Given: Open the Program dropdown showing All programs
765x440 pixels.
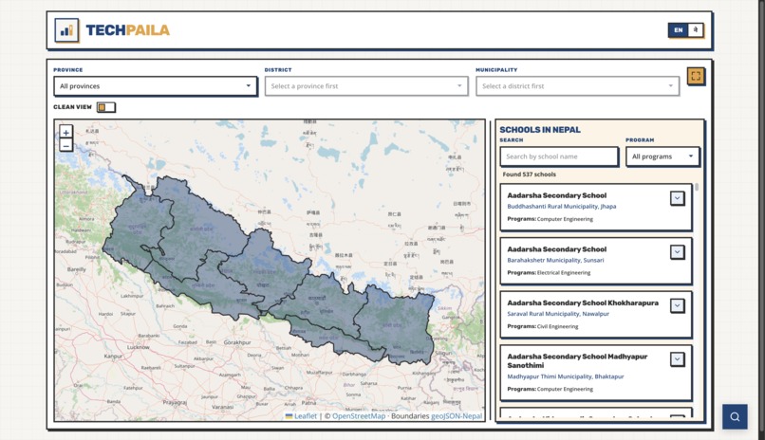Looking at the screenshot, I should pos(662,156).
